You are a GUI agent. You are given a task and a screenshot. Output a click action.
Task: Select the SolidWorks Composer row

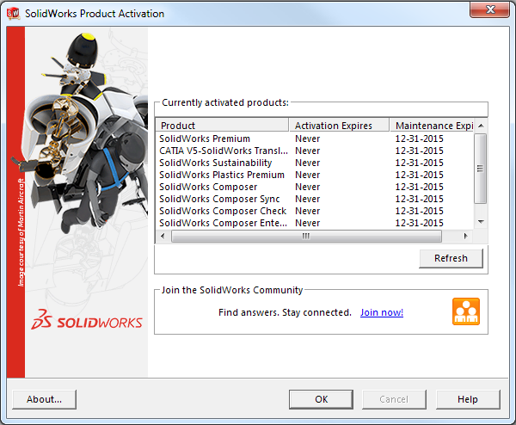point(315,187)
